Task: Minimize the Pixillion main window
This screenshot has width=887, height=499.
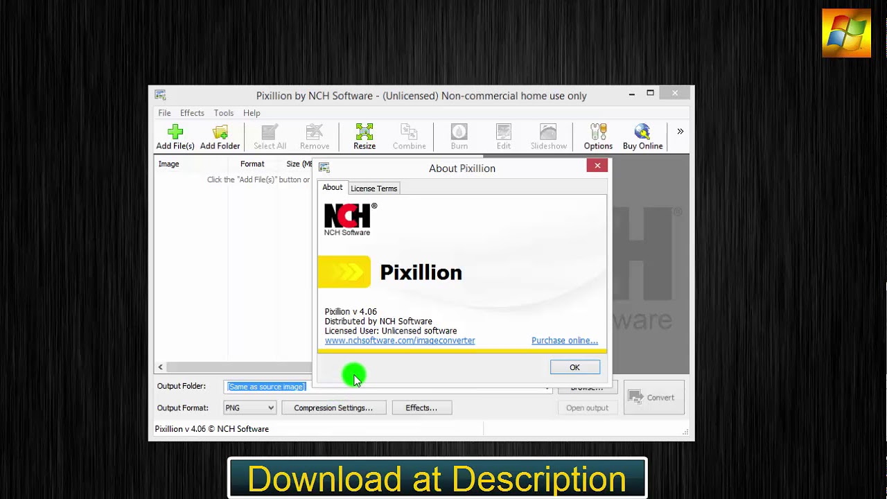Action: (631, 94)
